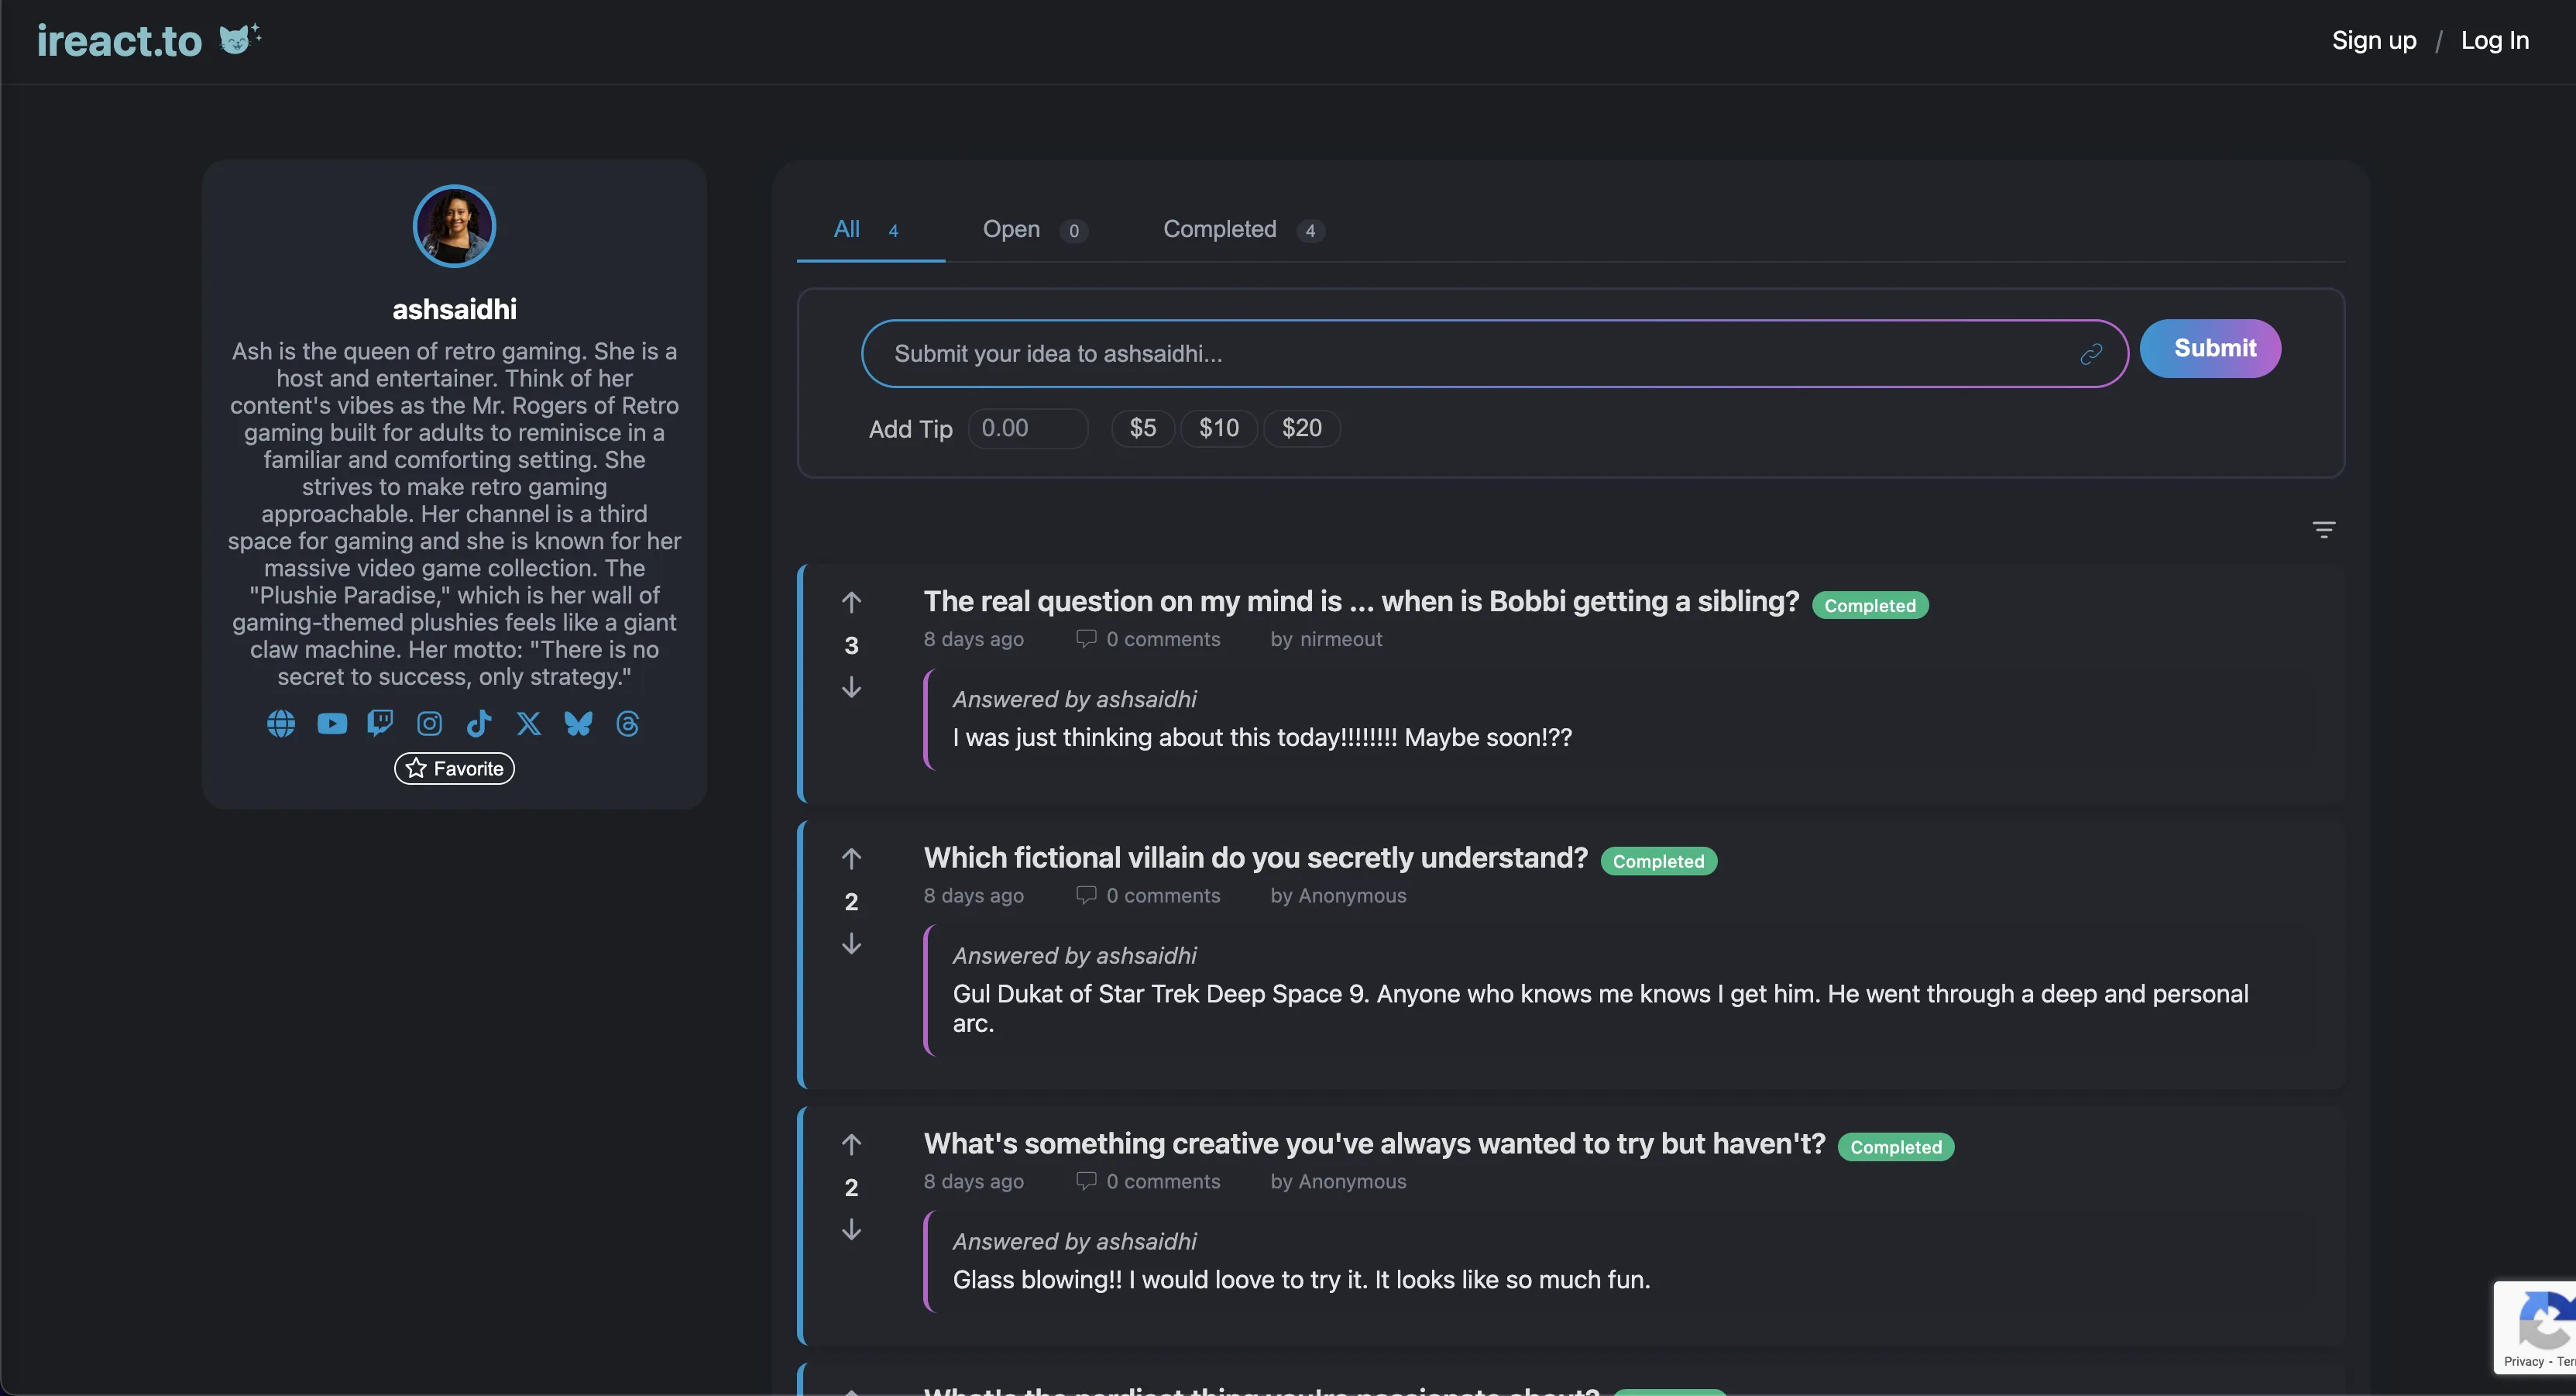Screen dimensions: 2576x1396
Task: Click Log In in the header
Action: coord(2495,40)
